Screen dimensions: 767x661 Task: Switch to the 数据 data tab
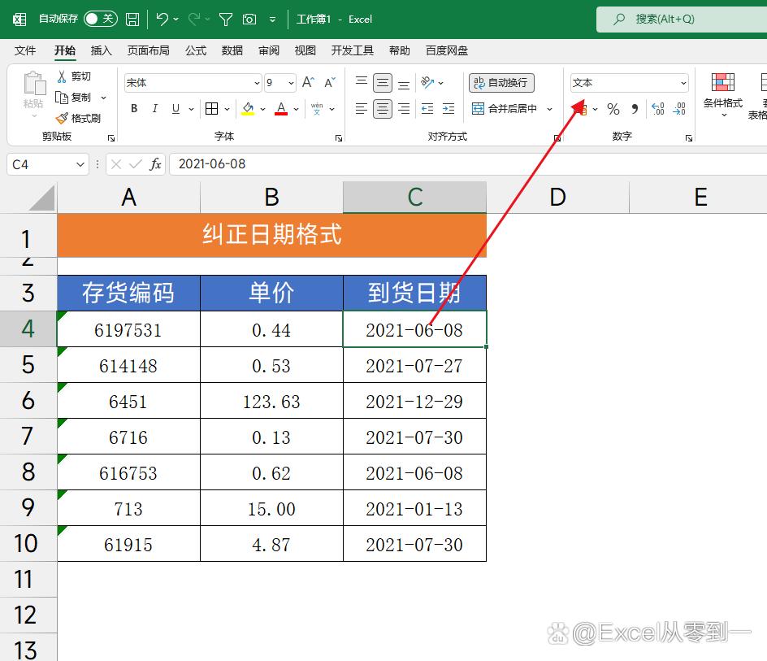pyautogui.click(x=232, y=50)
